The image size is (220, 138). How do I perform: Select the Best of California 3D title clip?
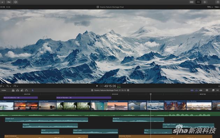[x=21, y=98]
